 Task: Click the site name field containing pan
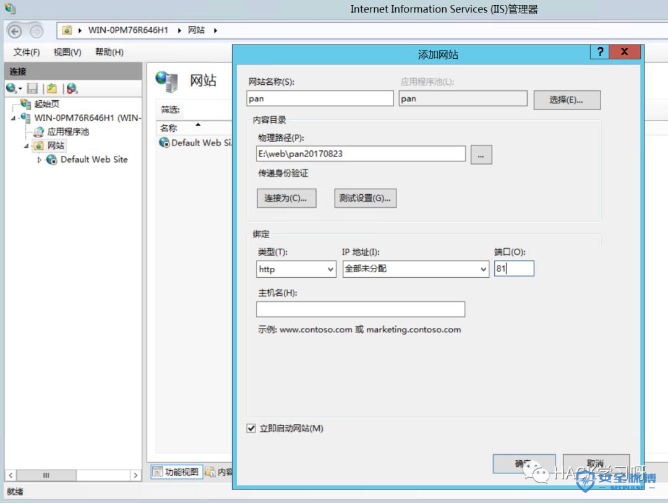point(320,98)
